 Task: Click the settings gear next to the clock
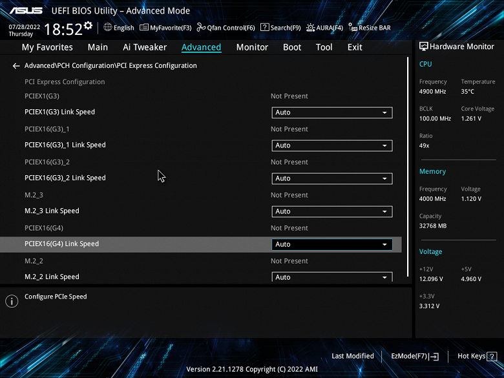(x=88, y=25)
